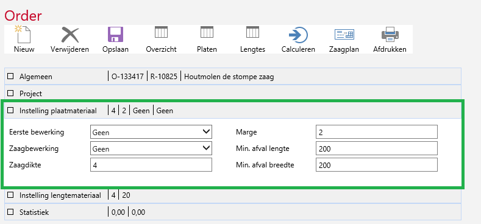Focus the Min. afval lengte field

[x=376, y=149]
